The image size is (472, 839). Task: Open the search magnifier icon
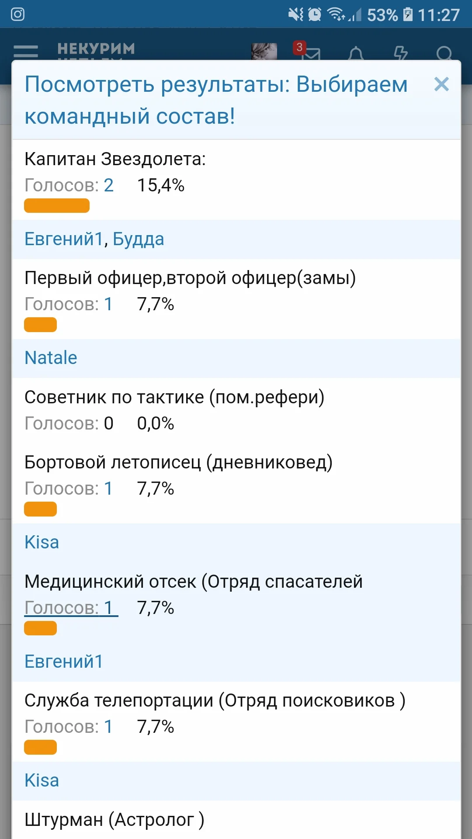[444, 54]
